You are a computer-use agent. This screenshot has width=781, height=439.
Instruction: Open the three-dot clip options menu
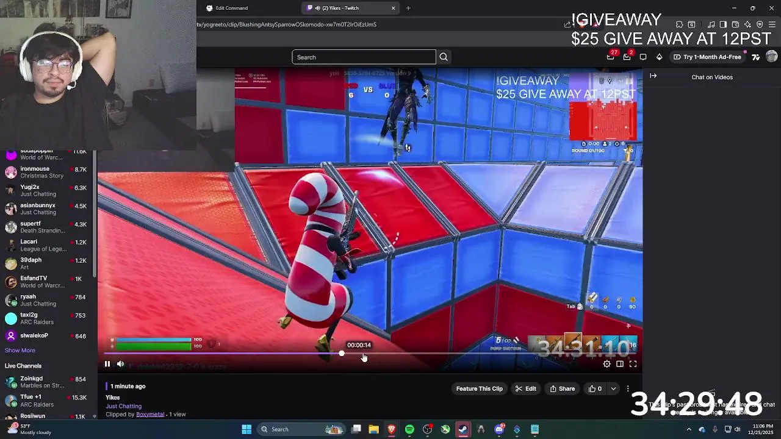point(628,388)
